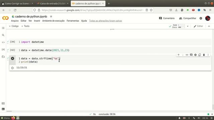Mirror cell in tab icon
The height and width of the screenshot is (120, 214).
coord(200,55)
